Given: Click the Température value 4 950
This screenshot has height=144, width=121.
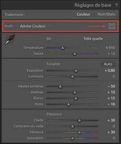Looking at the screenshot, I should (110, 48).
